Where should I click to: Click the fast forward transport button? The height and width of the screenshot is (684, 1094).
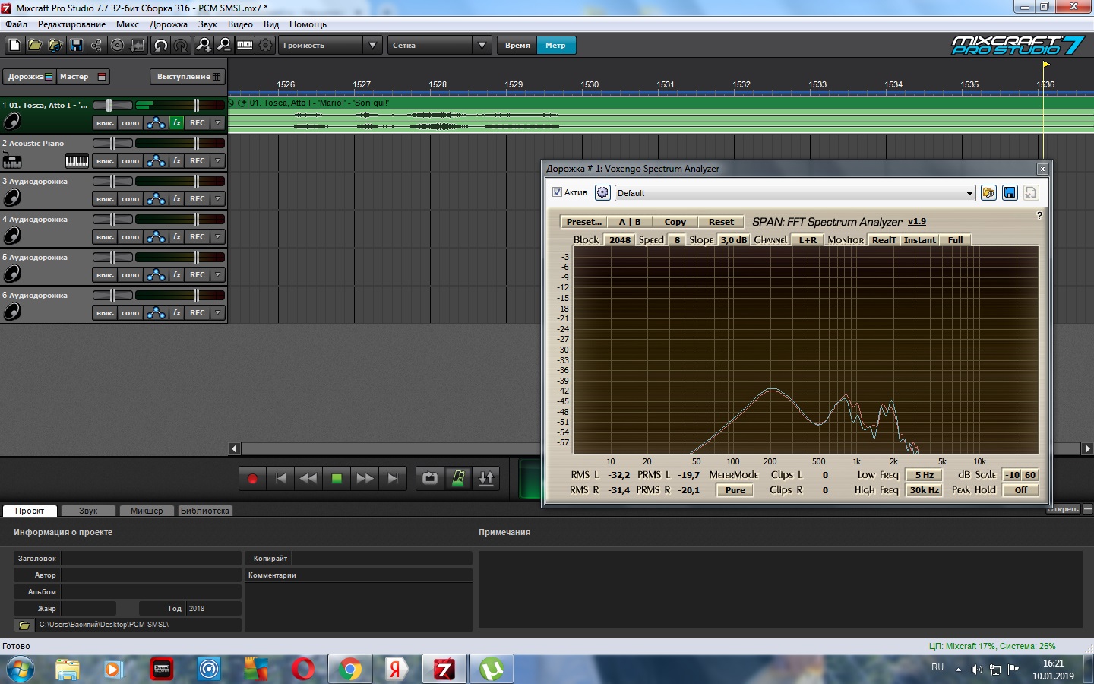pos(365,479)
